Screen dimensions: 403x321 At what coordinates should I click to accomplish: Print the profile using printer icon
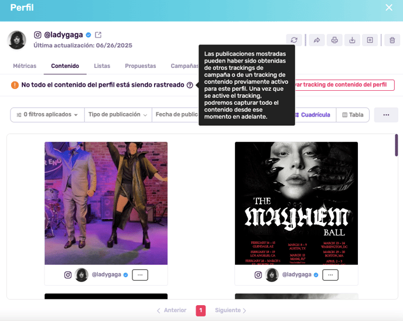334,40
